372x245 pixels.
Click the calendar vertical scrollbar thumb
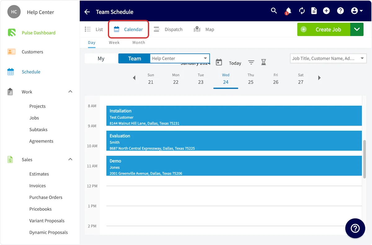pos(365,159)
